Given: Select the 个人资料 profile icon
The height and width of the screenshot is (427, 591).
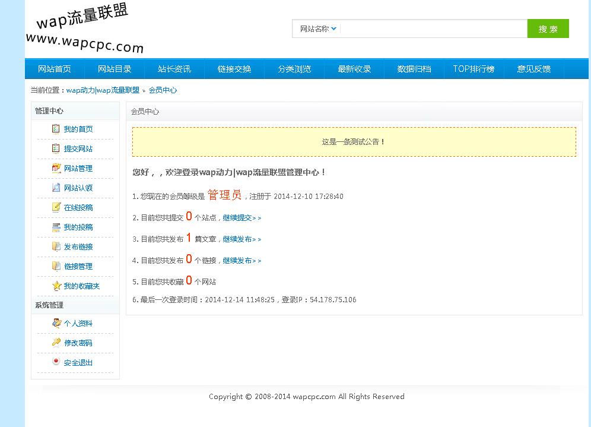Looking at the screenshot, I should tap(56, 323).
